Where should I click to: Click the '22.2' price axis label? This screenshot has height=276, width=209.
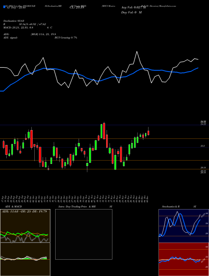coord(203,146)
